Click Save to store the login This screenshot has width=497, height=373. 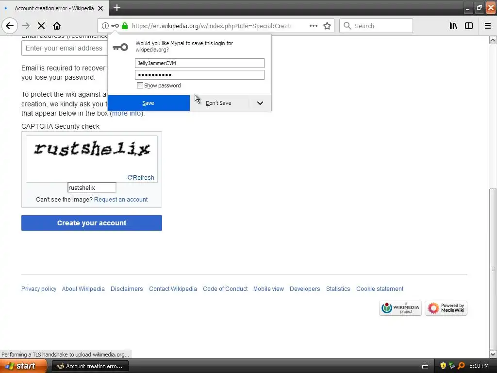pyautogui.click(x=149, y=103)
